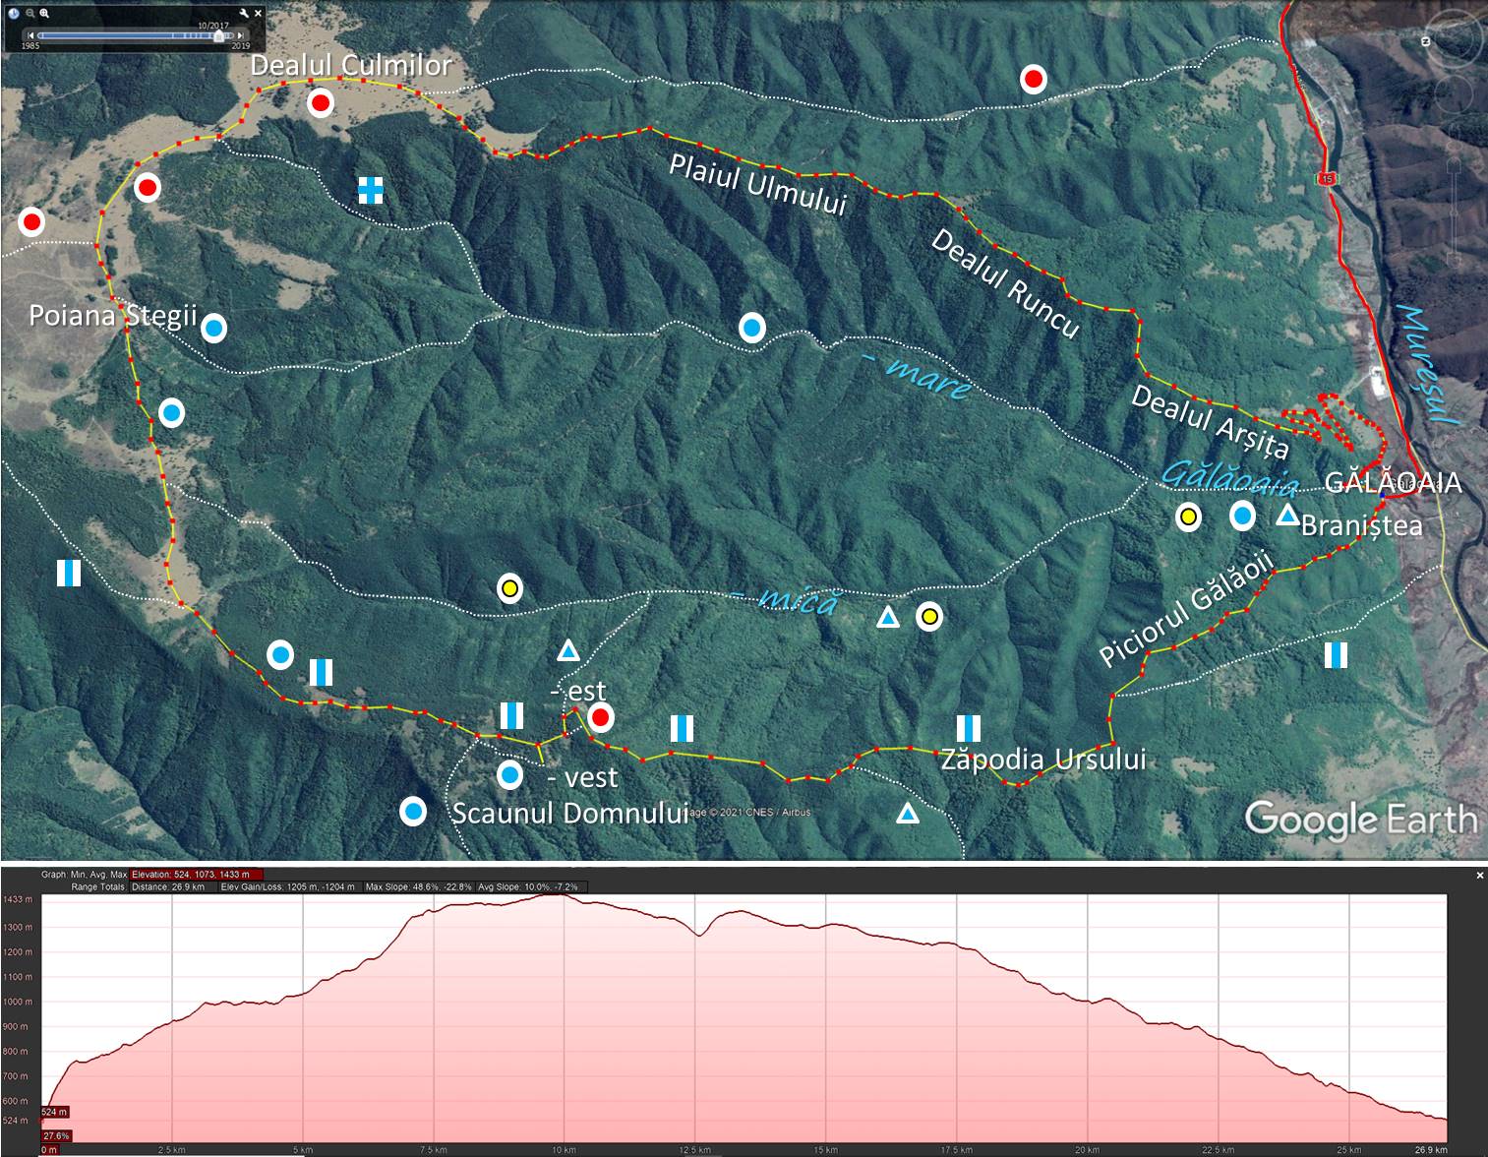
Task: Step forward to next imagery date
Action: click(240, 36)
